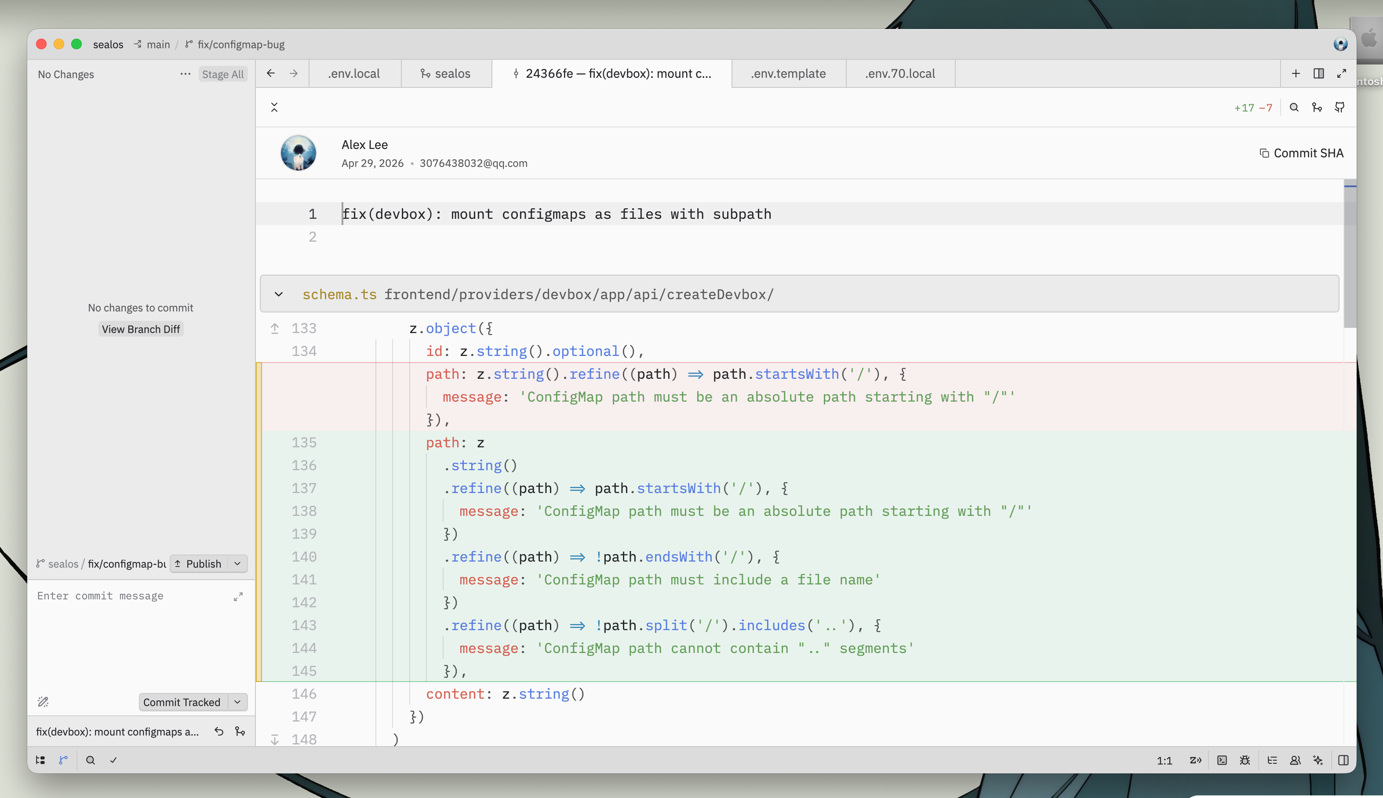View last commit via the branch icon
Image resolution: width=1383 pixels, height=798 pixels.
pos(240,731)
